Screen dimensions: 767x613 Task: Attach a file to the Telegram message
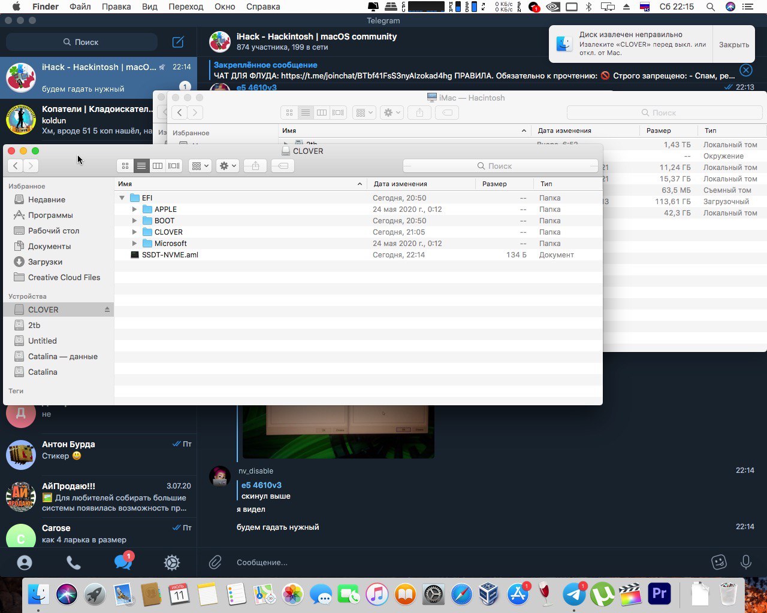[215, 562]
